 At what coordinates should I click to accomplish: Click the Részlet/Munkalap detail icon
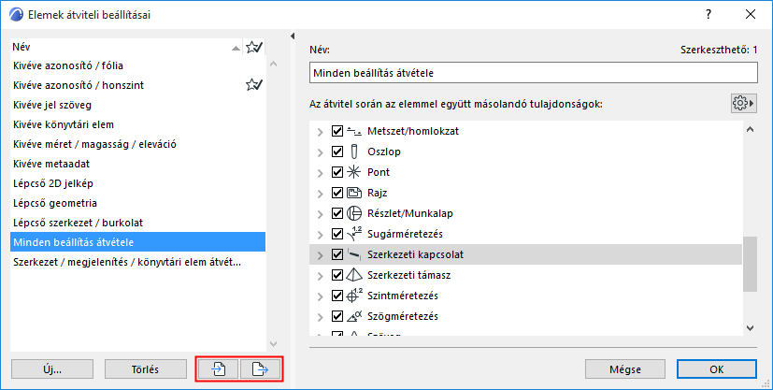[x=354, y=213]
